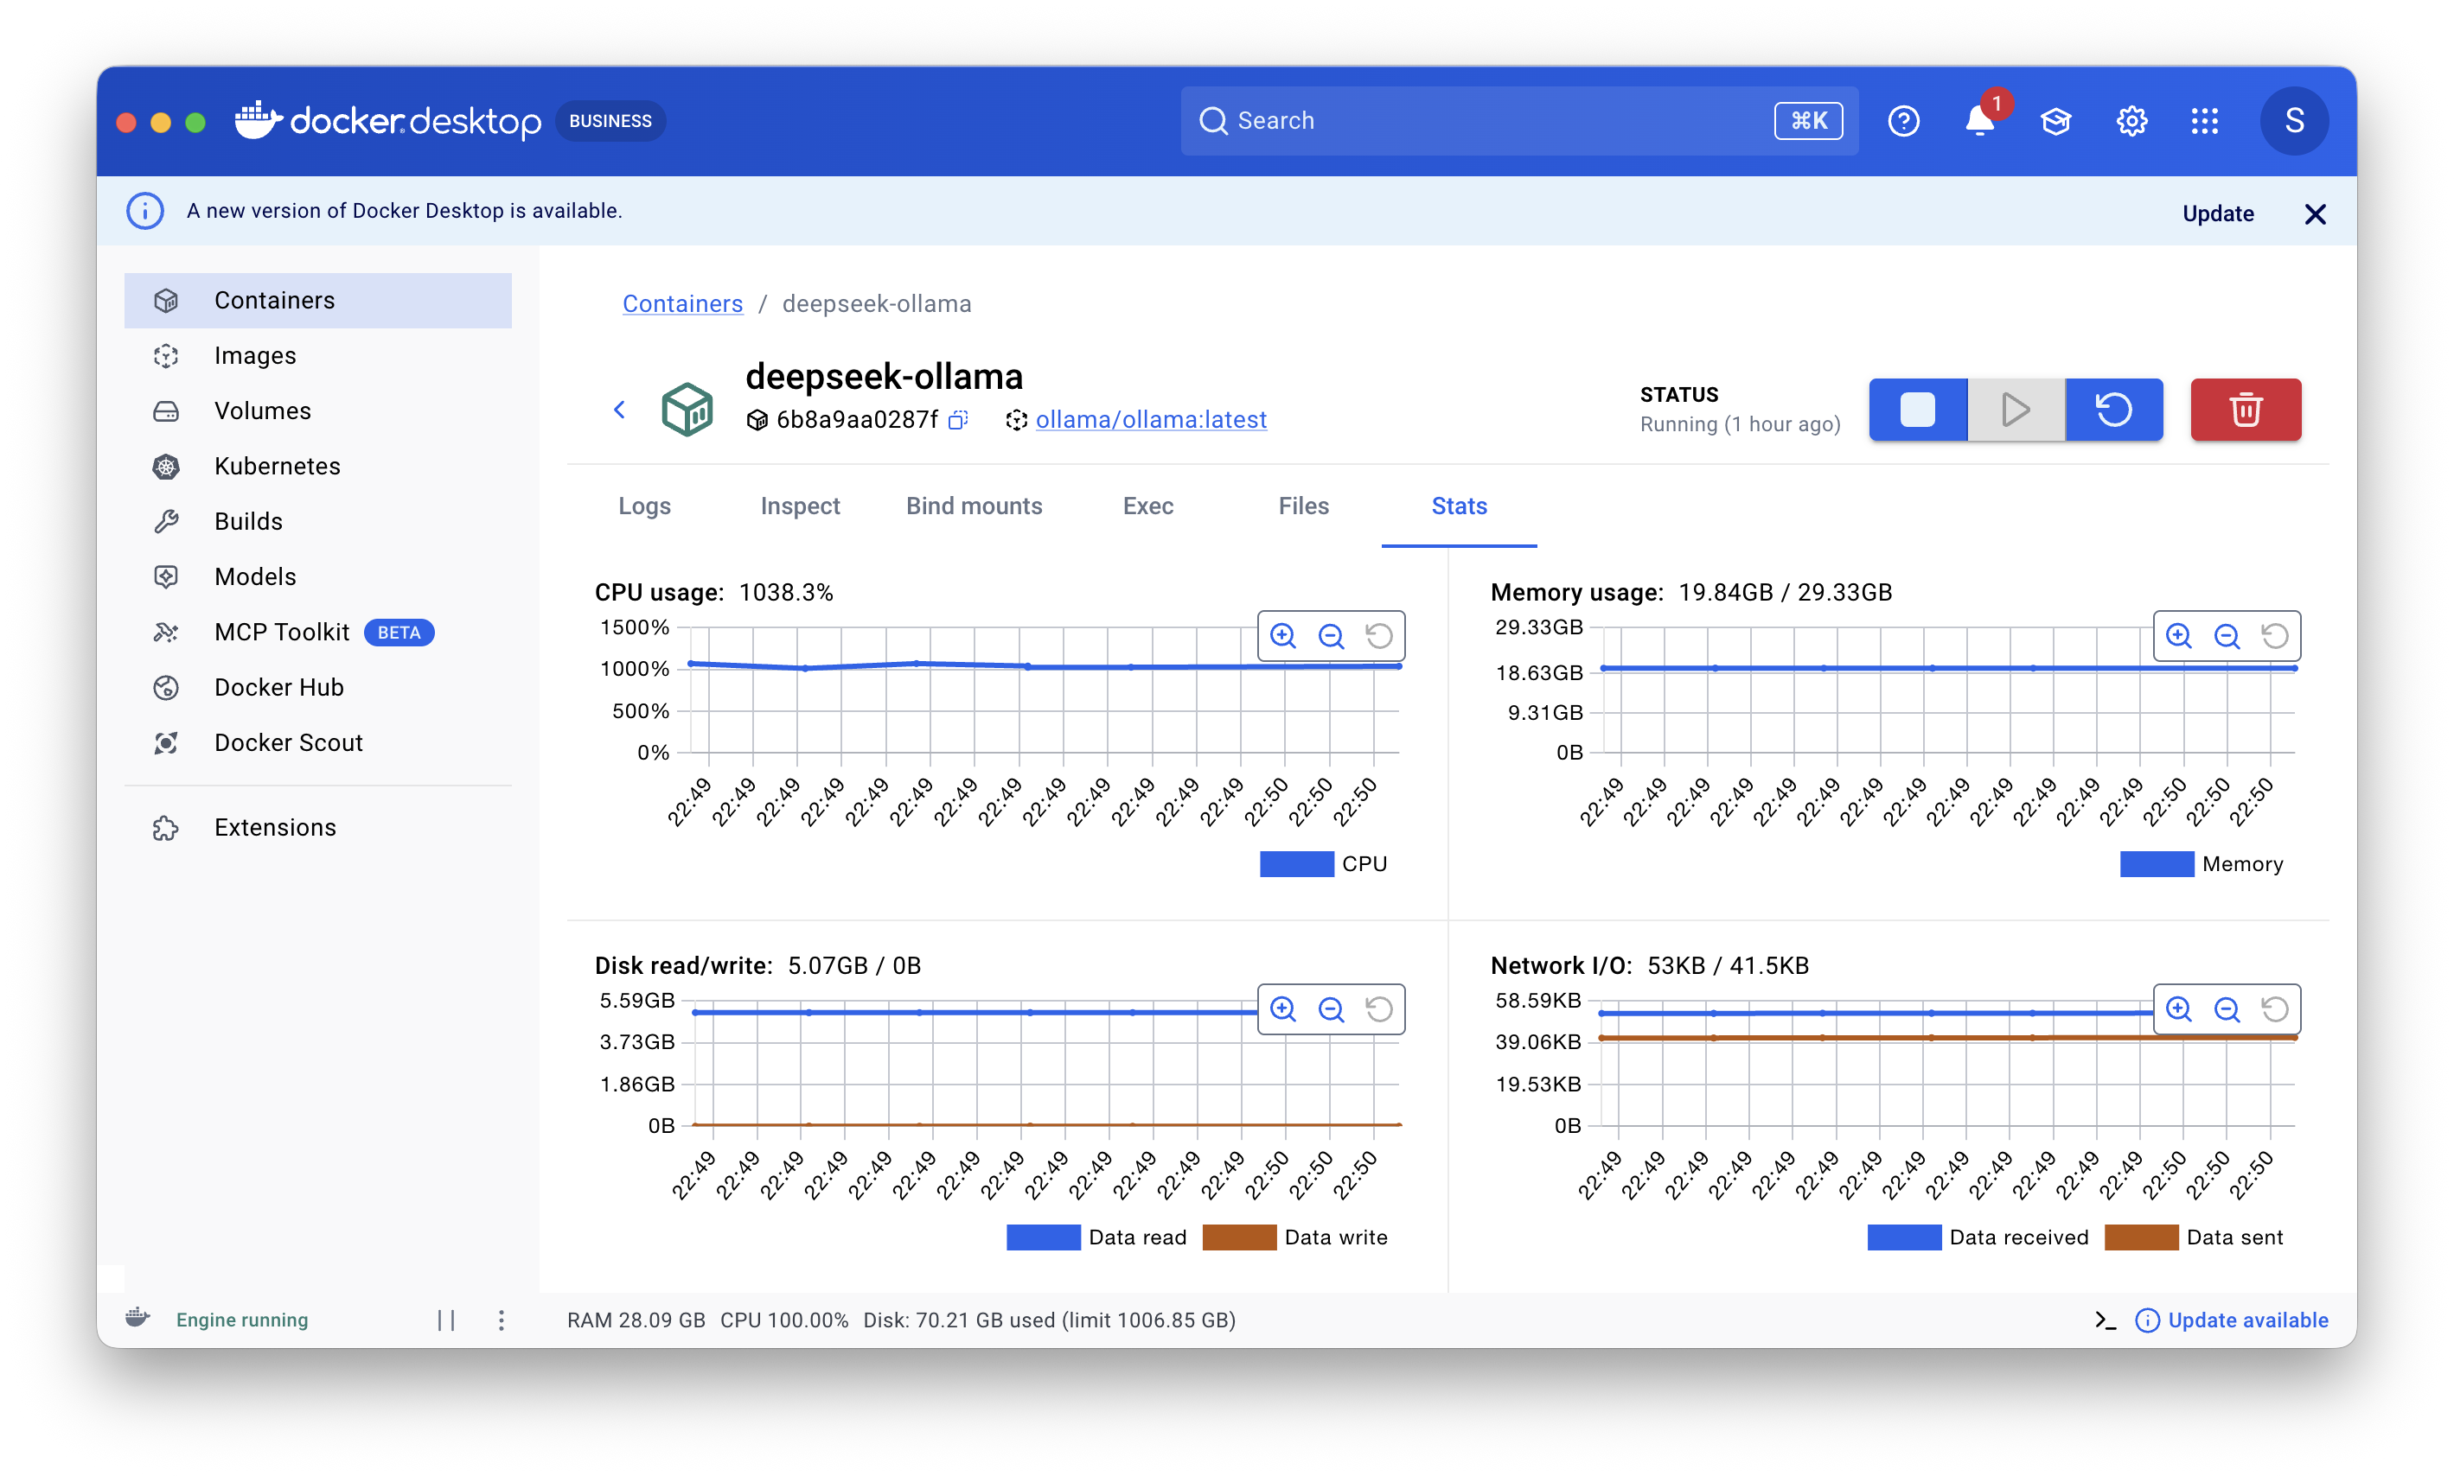Open the apps grid menu

[x=2204, y=121]
